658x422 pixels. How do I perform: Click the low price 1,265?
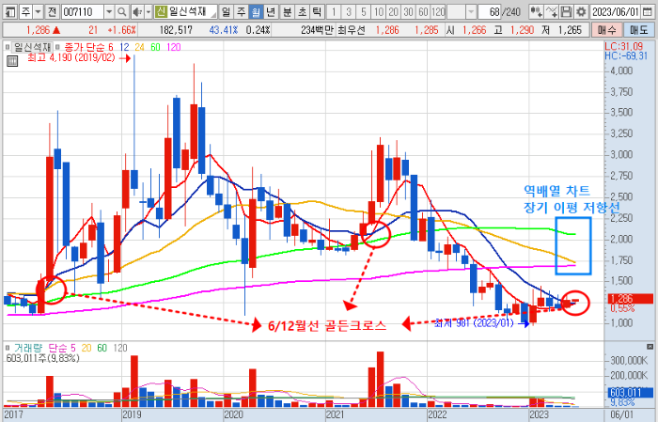(x=570, y=30)
